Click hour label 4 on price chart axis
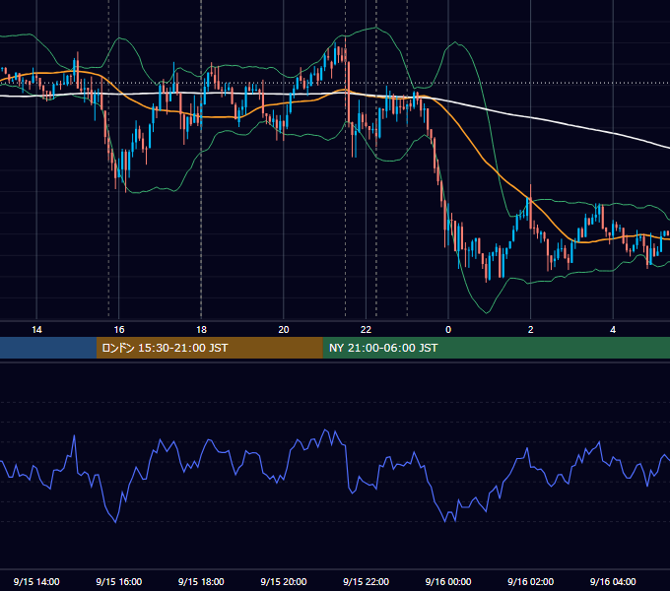 613,329
